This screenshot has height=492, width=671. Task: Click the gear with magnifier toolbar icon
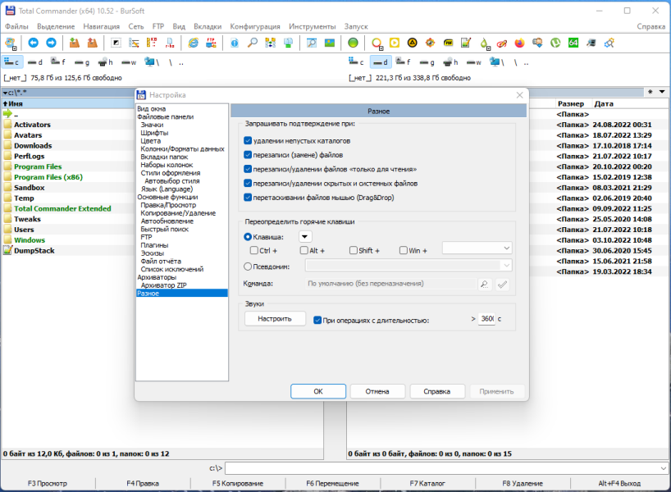(x=609, y=43)
